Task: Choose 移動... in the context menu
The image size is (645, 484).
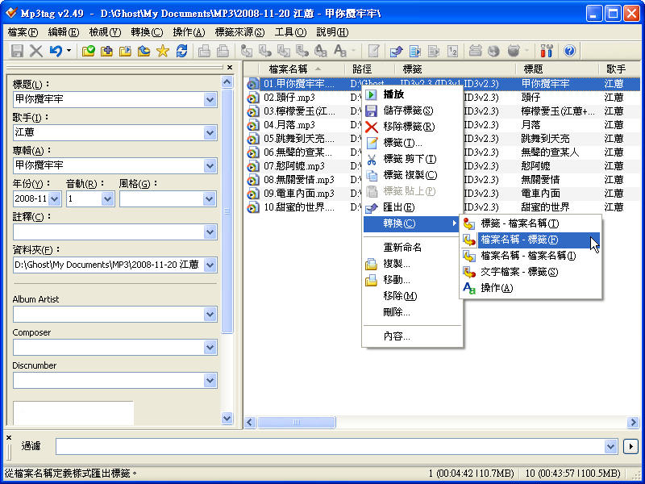Action: pyautogui.click(x=412, y=280)
